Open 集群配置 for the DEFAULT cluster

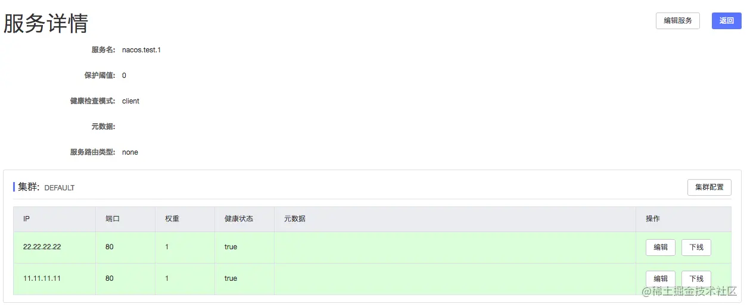coord(709,187)
